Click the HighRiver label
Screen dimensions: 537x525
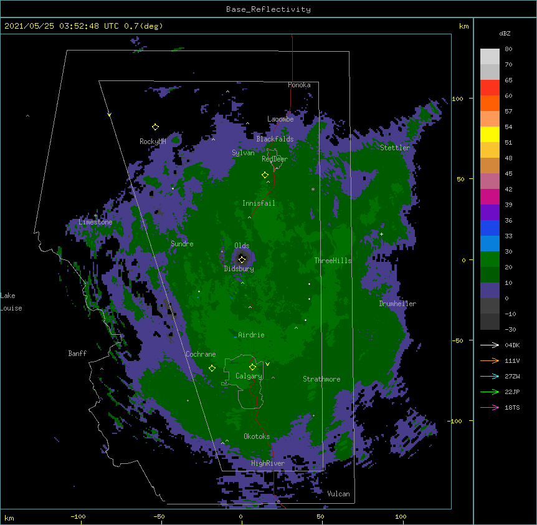click(x=268, y=463)
